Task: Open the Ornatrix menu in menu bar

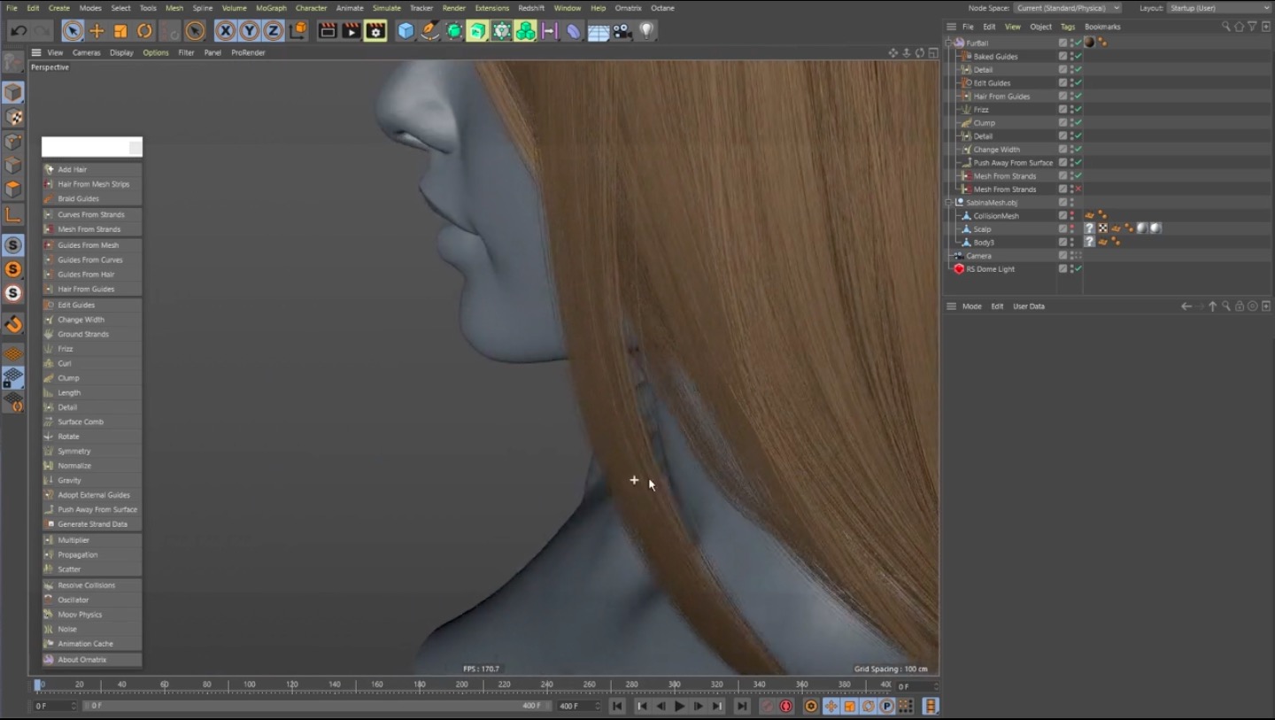Action: [x=628, y=8]
